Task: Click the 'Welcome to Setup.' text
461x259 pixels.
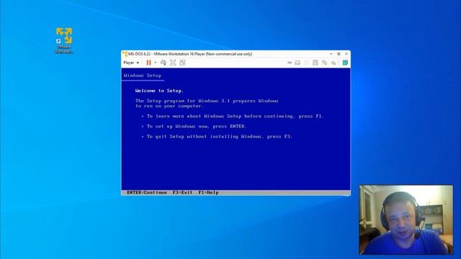Action: pyautogui.click(x=159, y=91)
